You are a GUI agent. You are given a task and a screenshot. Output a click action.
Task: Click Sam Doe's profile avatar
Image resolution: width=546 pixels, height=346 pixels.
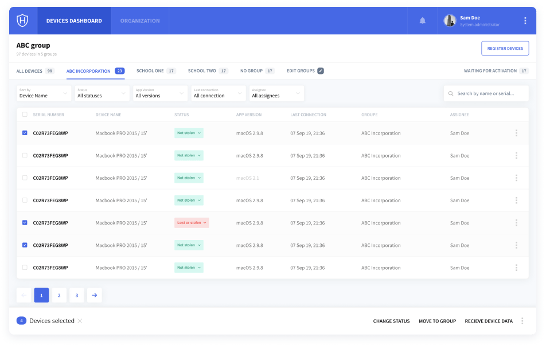pyautogui.click(x=450, y=21)
